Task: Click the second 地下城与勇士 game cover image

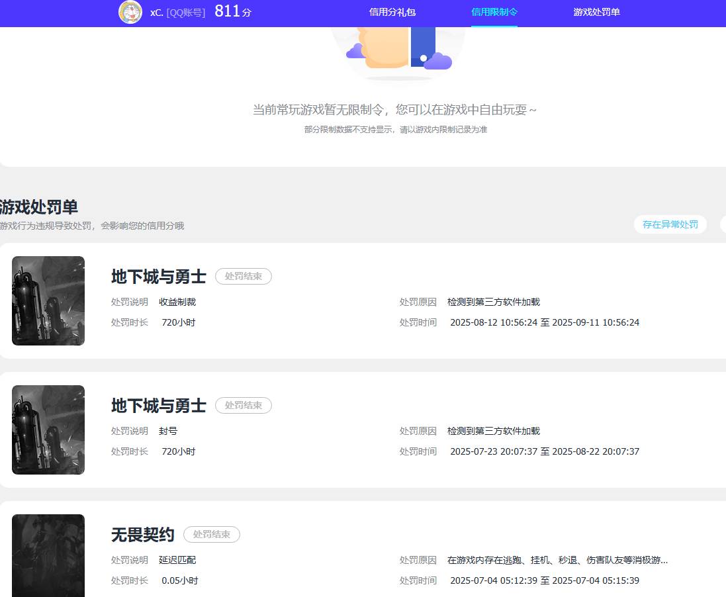Action: (x=48, y=430)
